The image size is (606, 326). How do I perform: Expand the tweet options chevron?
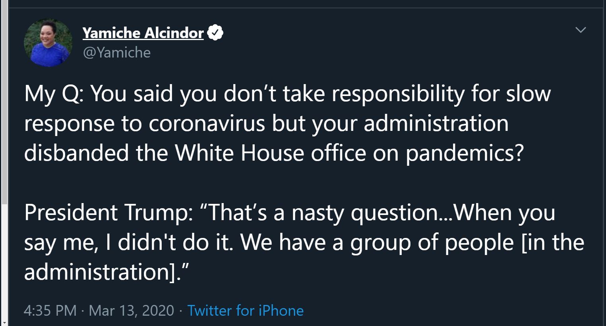pos(581,30)
